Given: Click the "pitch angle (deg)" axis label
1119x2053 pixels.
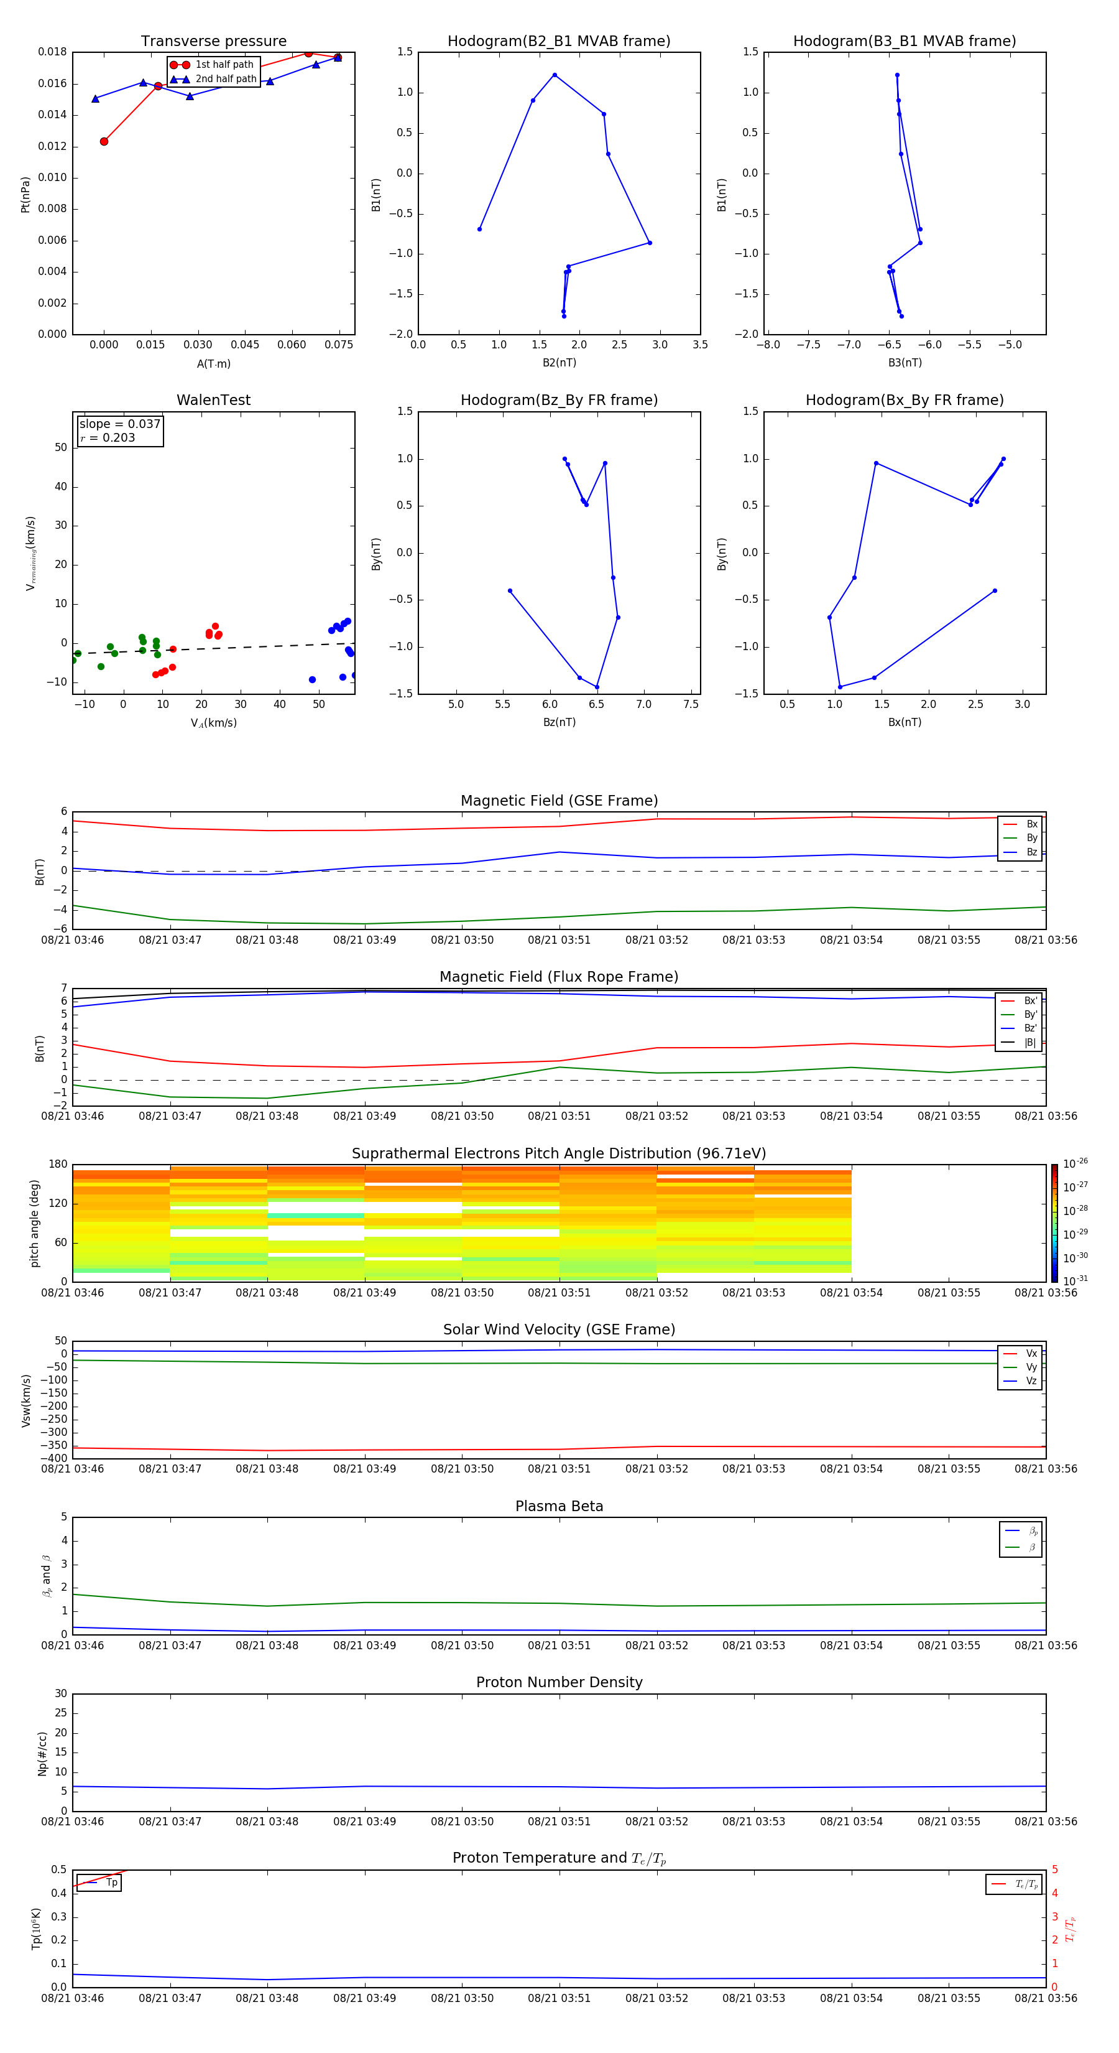Looking at the screenshot, I should click(x=34, y=1223).
